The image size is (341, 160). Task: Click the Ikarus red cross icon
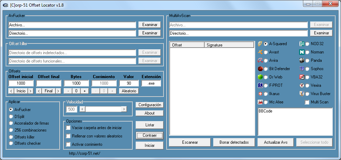(x=260, y=94)
